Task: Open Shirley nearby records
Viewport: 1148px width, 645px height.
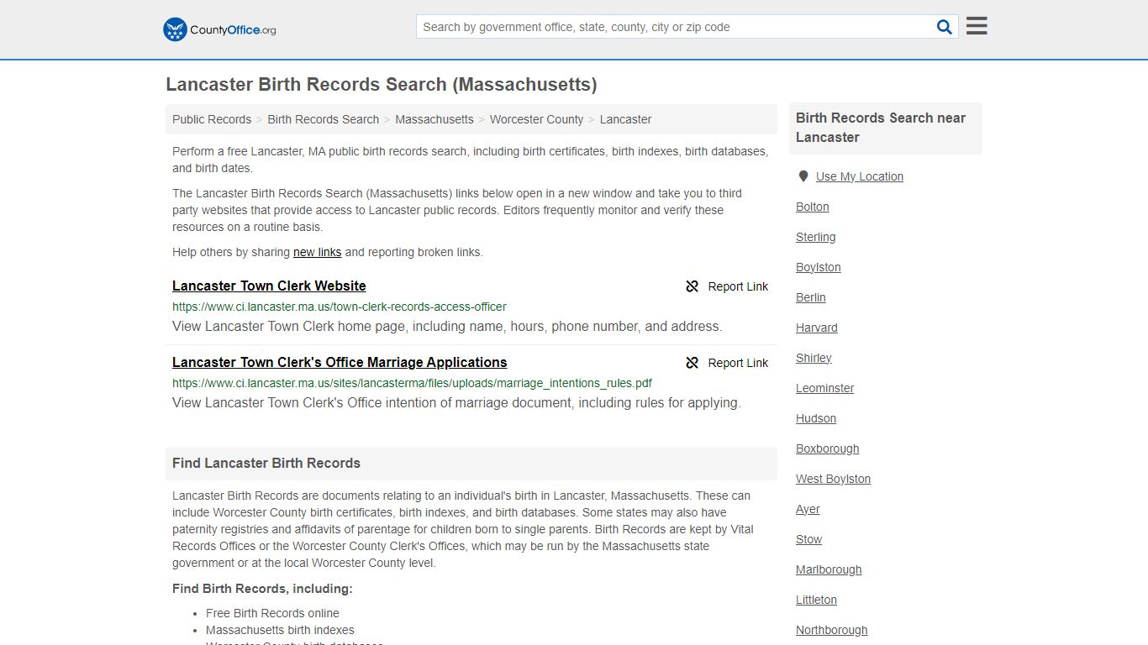Action: (x=814, y=358)
